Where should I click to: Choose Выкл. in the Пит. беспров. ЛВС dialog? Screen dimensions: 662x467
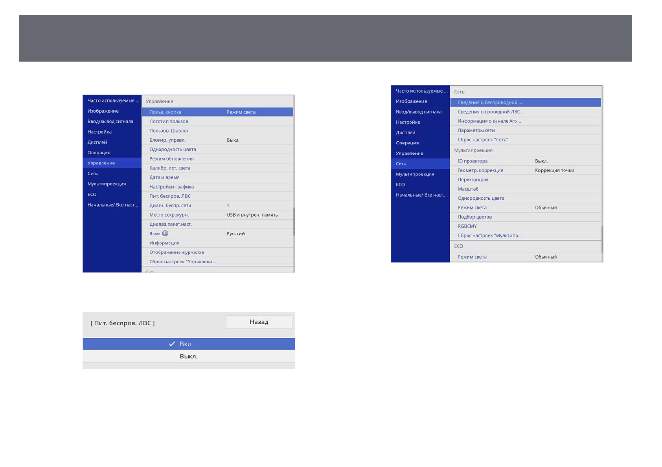[189, 356]
